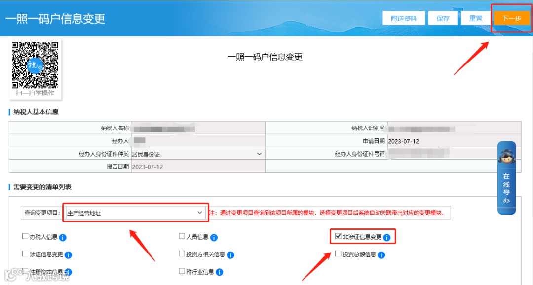Click info icon beside 非涉证信息变更
533x285 pixels.
[387, 238]
